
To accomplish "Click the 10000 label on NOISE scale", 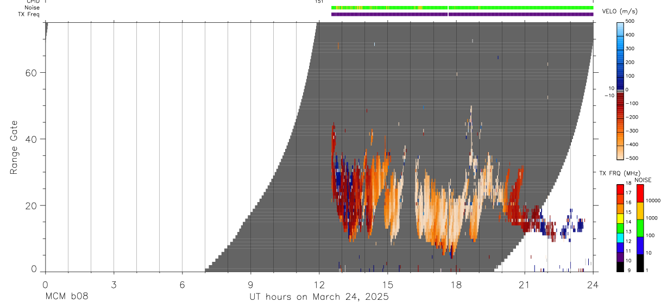I will point(654,201).
